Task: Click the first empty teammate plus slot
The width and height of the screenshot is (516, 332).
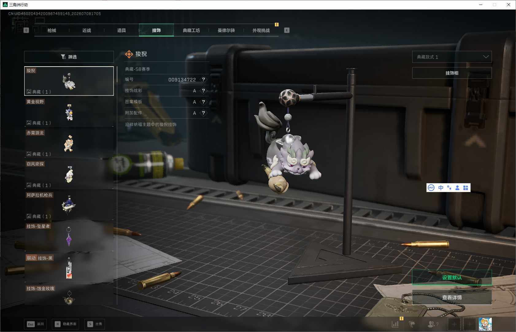Action: point(454,324)
